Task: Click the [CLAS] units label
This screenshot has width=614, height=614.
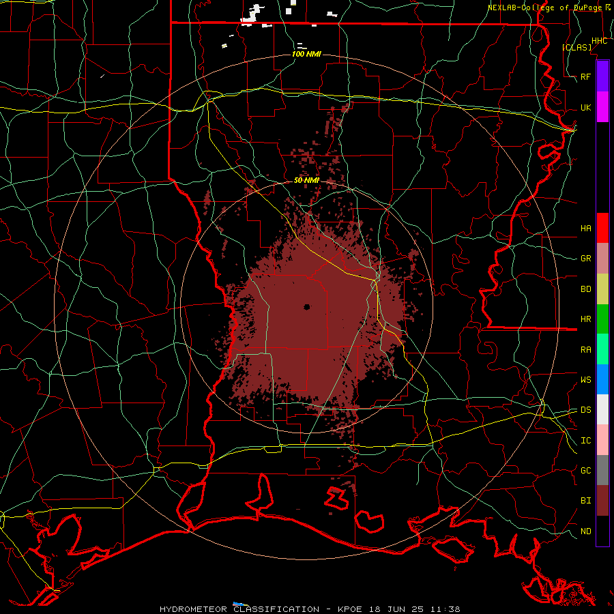Action: coord(576,47)
